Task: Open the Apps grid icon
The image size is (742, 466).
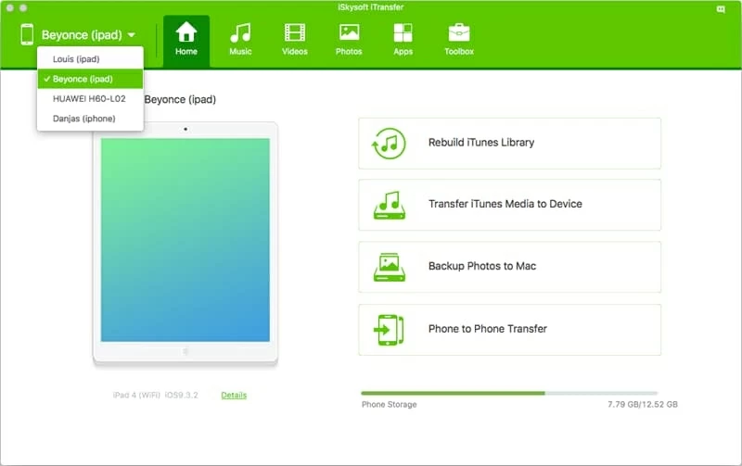Action: (x=403, y=34)
